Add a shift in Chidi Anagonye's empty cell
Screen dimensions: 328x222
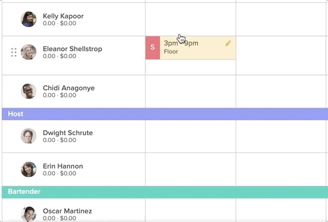[x=191, y=91]
